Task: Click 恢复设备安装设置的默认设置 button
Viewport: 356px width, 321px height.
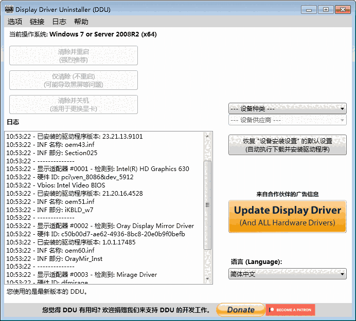Action: [x=287, y=145]
